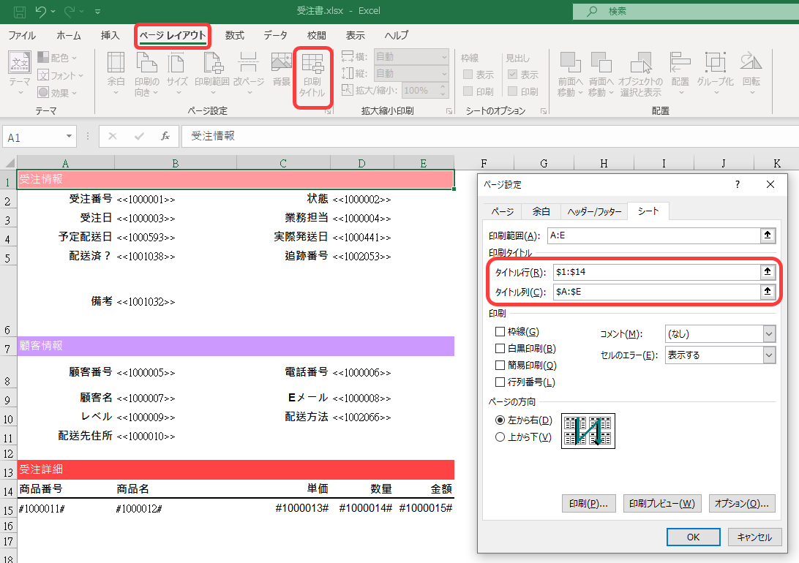Open the Breaks (改ページ) icon
Viewport: 799px width, 563px height.
click(x=248, y=74)
